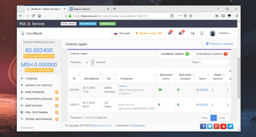Screen dimensions: 256x137
Task: Sort table by ID column
Action: (x=74, y=75)
